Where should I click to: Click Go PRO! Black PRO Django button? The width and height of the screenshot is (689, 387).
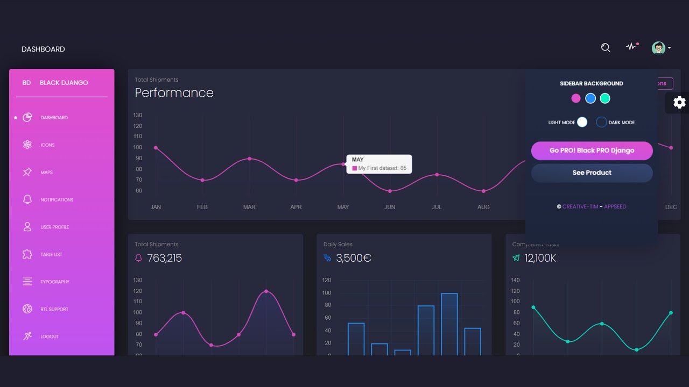592,150
